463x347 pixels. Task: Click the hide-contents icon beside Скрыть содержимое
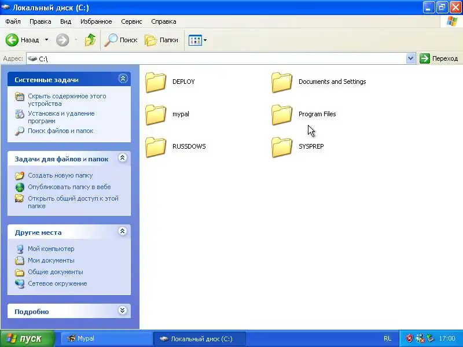click(x=20, y=97)
